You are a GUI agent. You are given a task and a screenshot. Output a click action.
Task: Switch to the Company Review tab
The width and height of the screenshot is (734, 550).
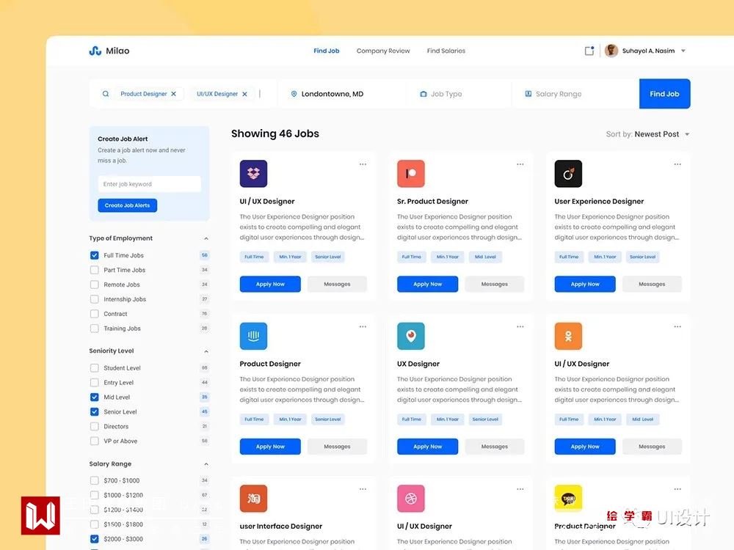383,51
